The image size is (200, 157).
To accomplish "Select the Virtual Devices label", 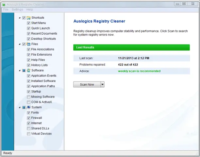I will pos(42,134).
